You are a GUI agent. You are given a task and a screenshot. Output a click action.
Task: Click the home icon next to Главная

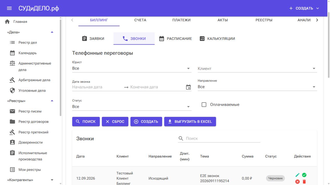(x=7, y=22)
